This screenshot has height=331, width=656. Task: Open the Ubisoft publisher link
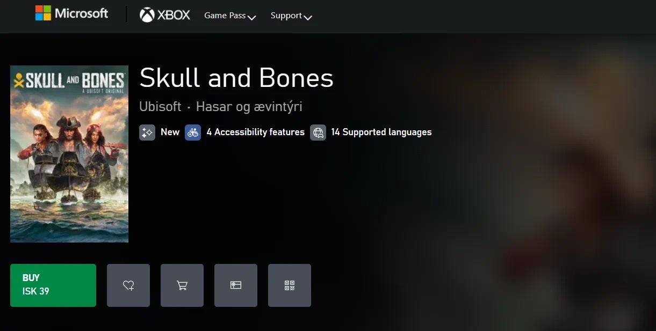click(160, 107)
